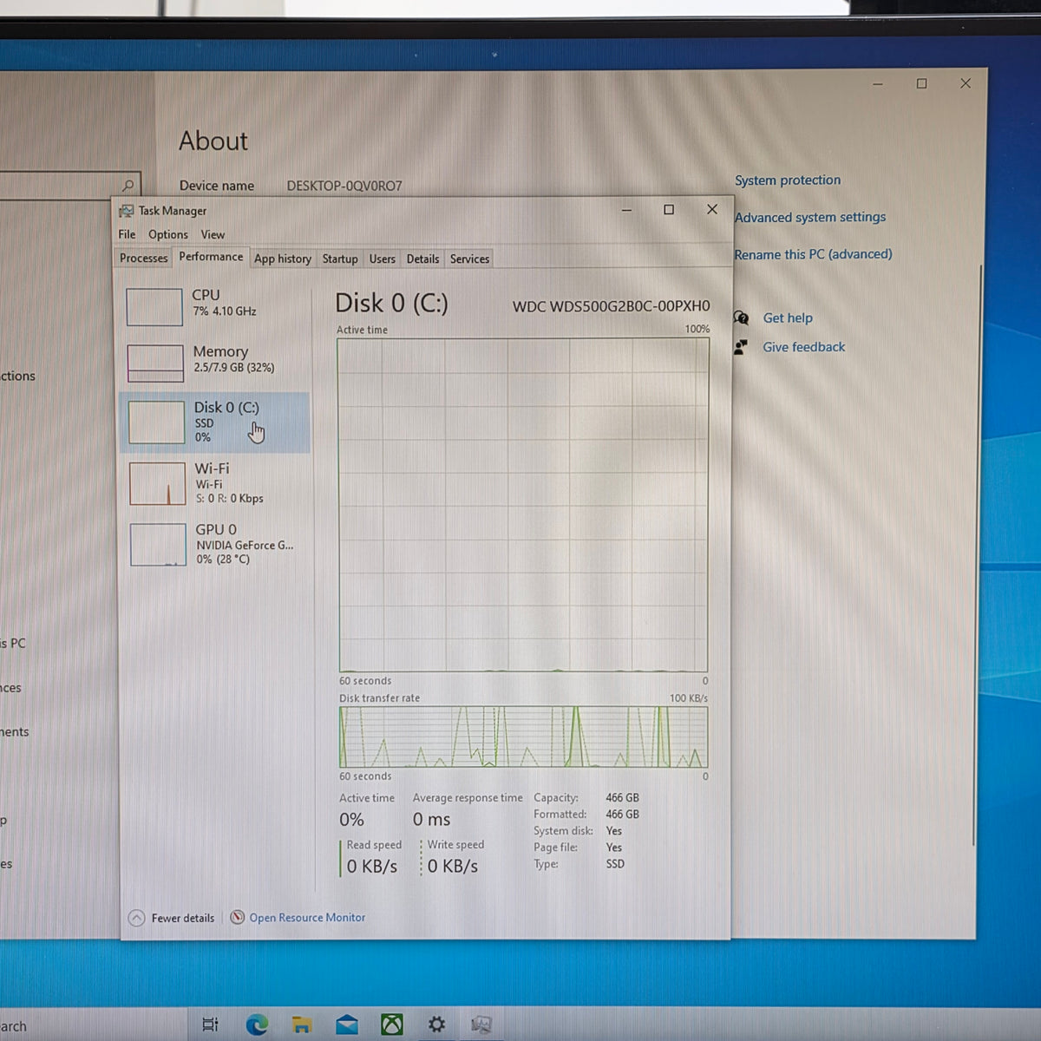The height and width of the screenshot is (1041, 1041).
Task: Open the View menu in Task Manager
Action: pyautogui.click(x=213, y=234)
